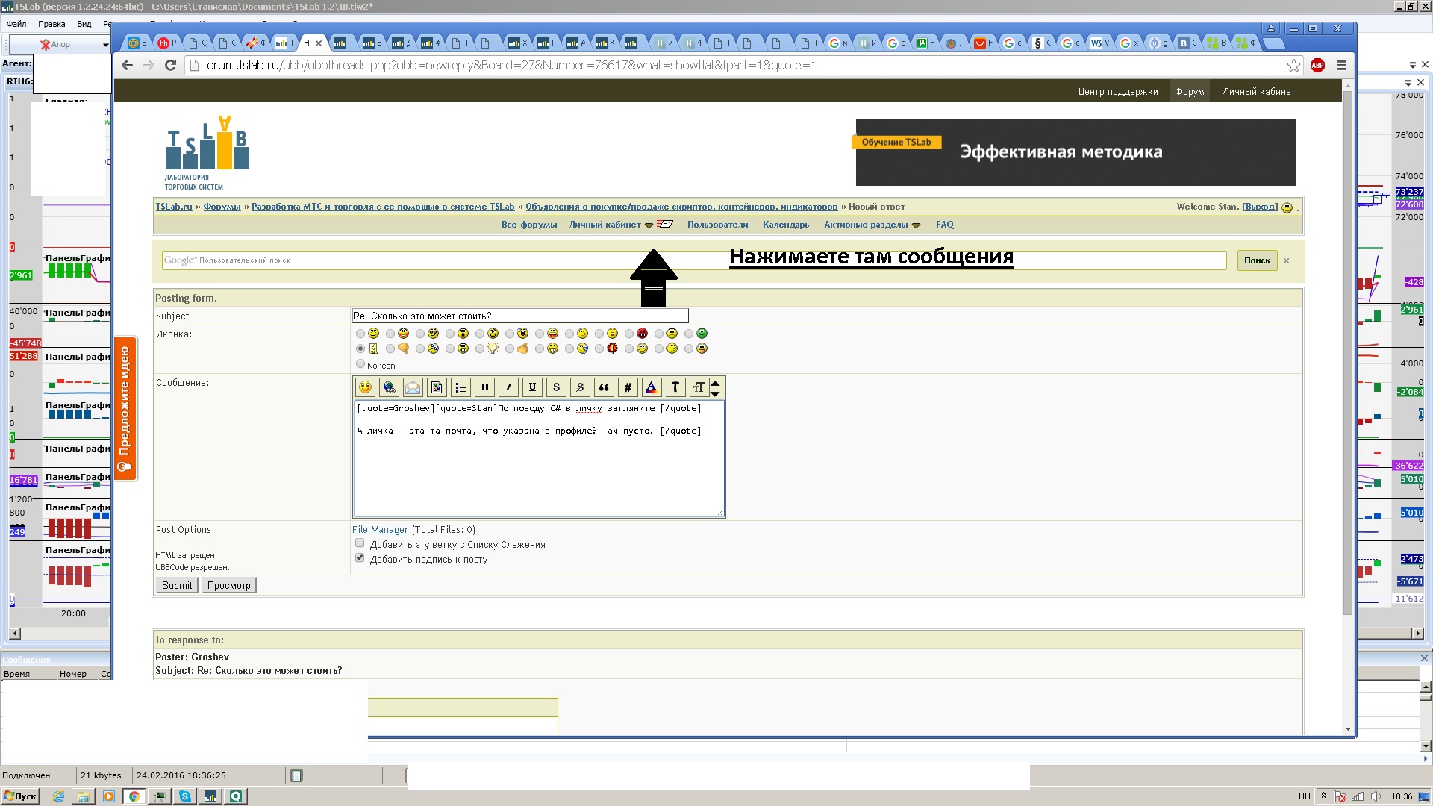Click the bulleted list icon in editor
The width and height of the screenshot is (1433, 806).
(x=461, y=387)
